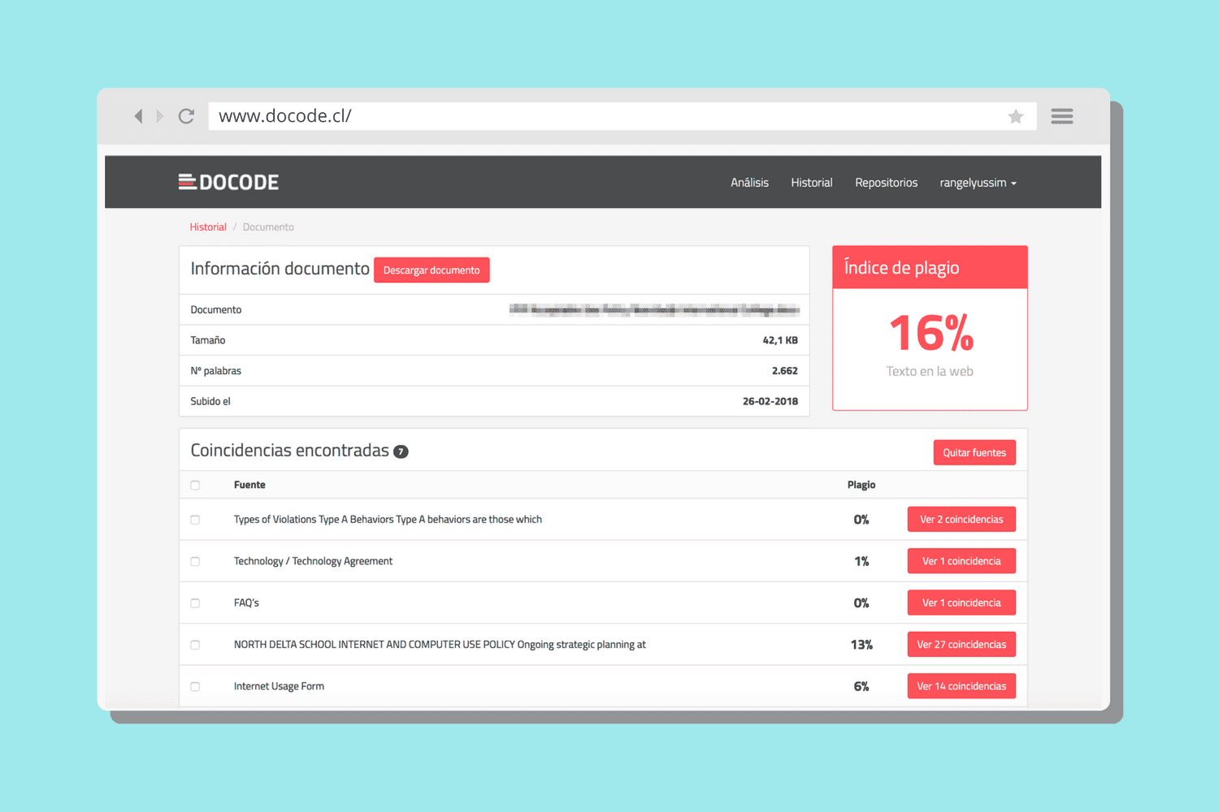Bookmark page with the star icon
1219x812 pixels.
click(1015, 117)
